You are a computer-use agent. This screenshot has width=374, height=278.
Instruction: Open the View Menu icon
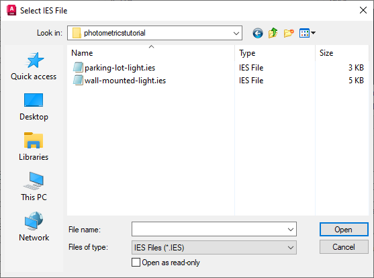pos(308,33)
